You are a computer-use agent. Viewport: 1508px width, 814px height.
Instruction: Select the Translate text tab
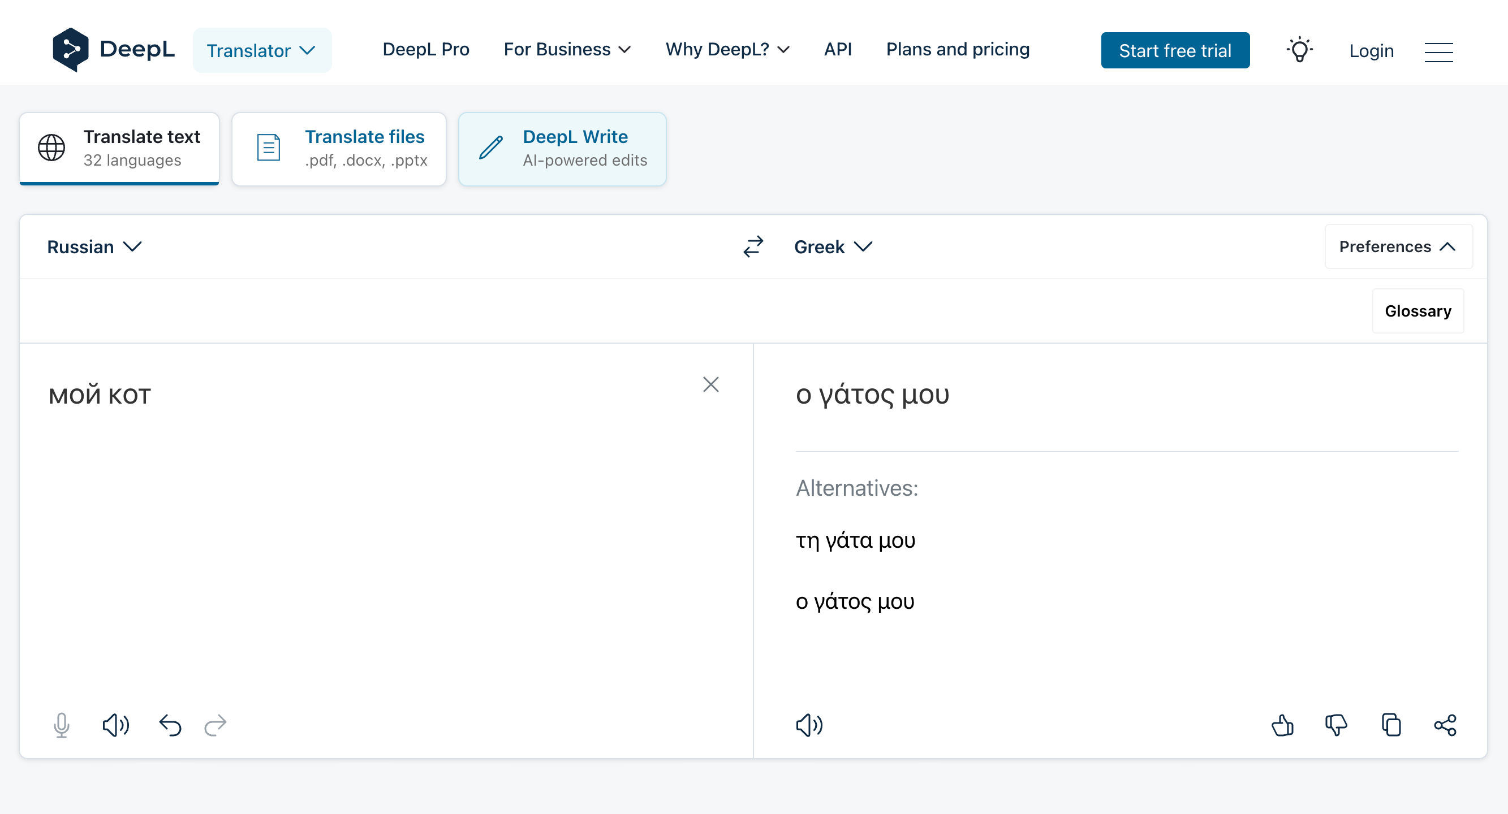(119, 149)
